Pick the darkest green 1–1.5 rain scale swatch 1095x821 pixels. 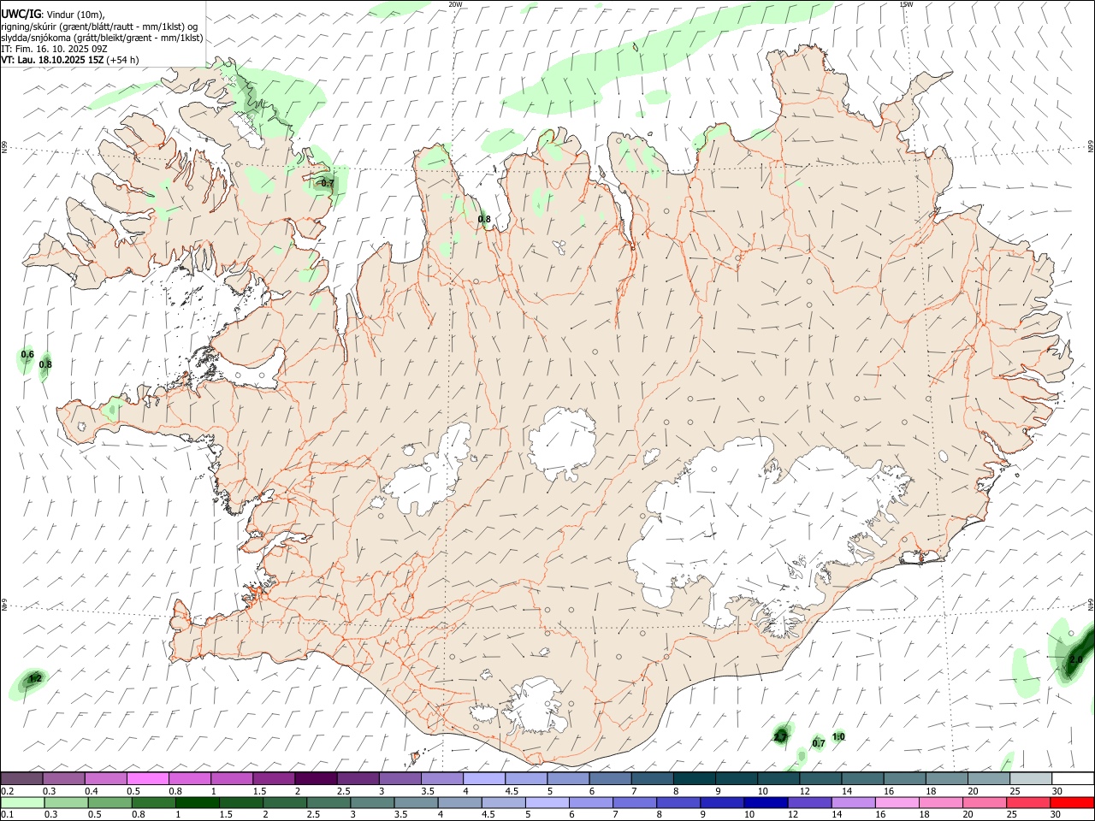(197, 803)
